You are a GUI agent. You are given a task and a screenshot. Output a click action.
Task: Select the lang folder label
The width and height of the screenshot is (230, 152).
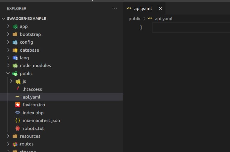click(24, 58)
